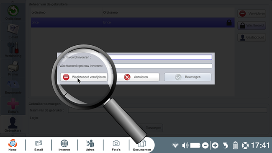This screenshot has width=272, height=153.
Task: Focus the Wachtwoord opnieuw invoeren field
Action: tap(160, 66)
